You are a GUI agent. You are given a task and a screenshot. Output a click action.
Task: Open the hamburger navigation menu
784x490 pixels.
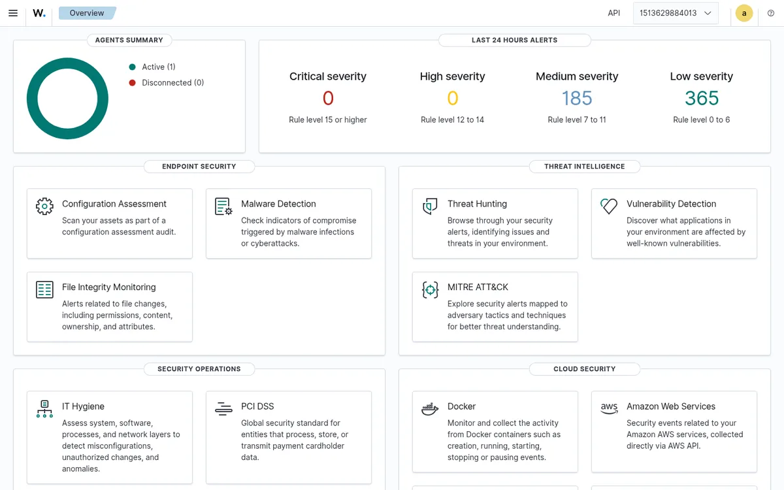(x=13, y=13)
